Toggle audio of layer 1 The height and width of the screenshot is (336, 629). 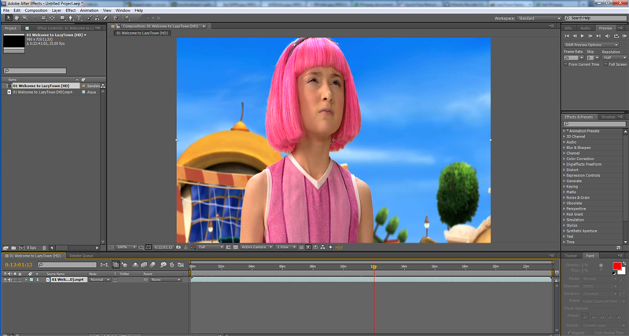(x=10, y=279)
